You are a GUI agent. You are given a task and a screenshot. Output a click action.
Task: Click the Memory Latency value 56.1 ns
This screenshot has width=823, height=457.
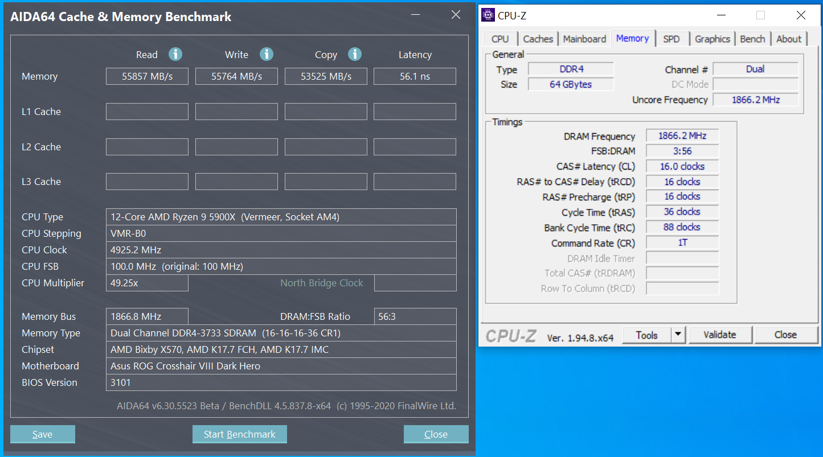(415, 76)
